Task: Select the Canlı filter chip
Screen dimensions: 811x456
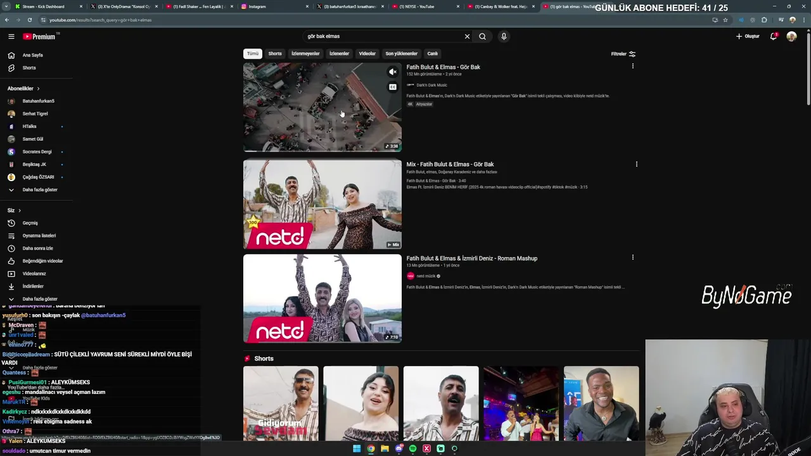Action: (x=433, y=54)
